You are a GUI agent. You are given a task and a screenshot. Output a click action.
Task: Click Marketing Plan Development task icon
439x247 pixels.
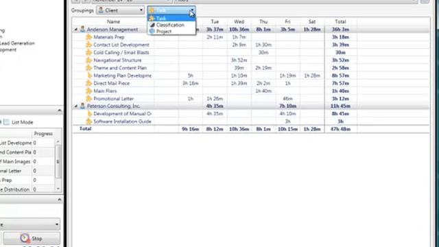(89, 75)
